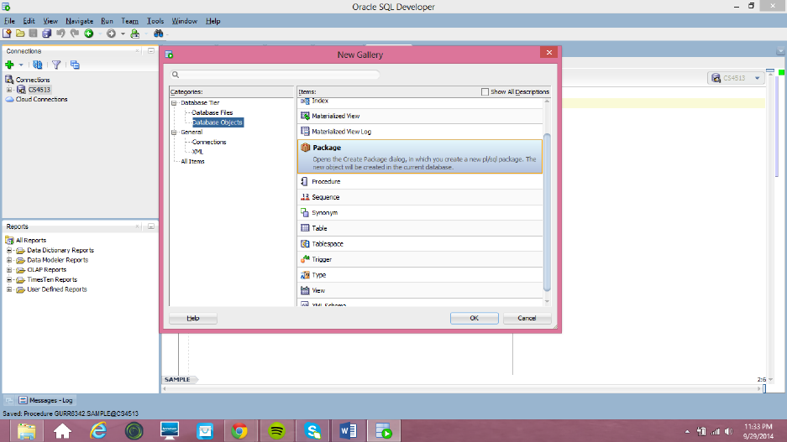Select the Sequence item

click(420, 197)
